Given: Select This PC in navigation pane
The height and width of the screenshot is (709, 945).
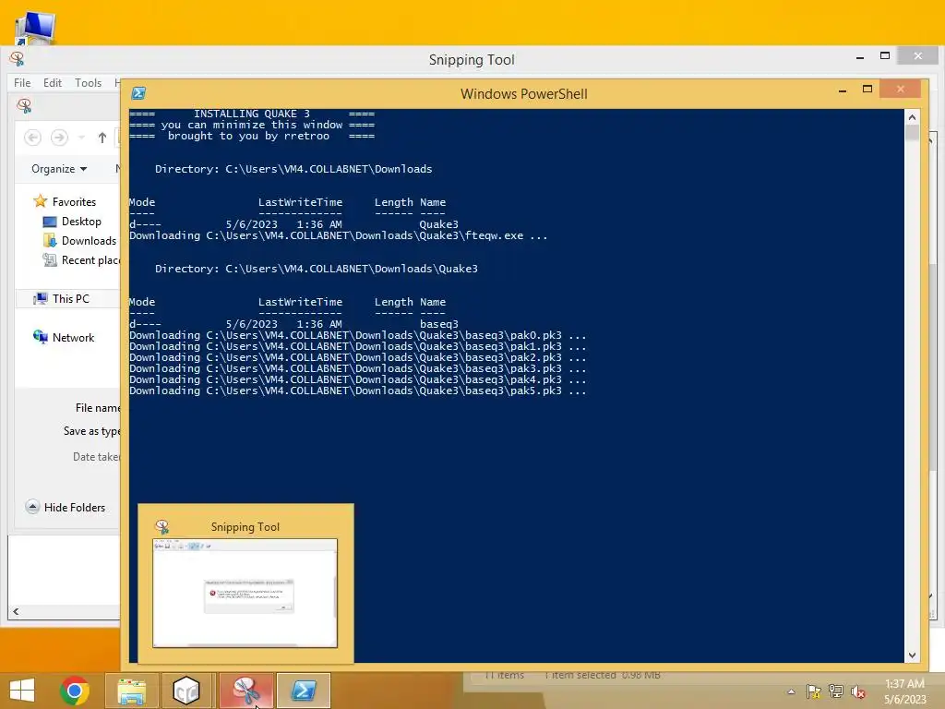Looking at the screenshot, I should click(62, 298).
